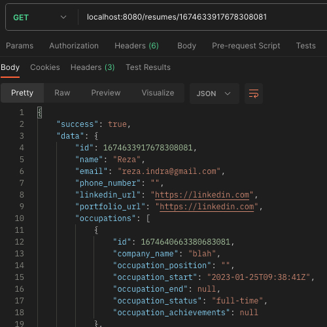
Task: Toggle the wrap lines icon
Action: point(254,94)
